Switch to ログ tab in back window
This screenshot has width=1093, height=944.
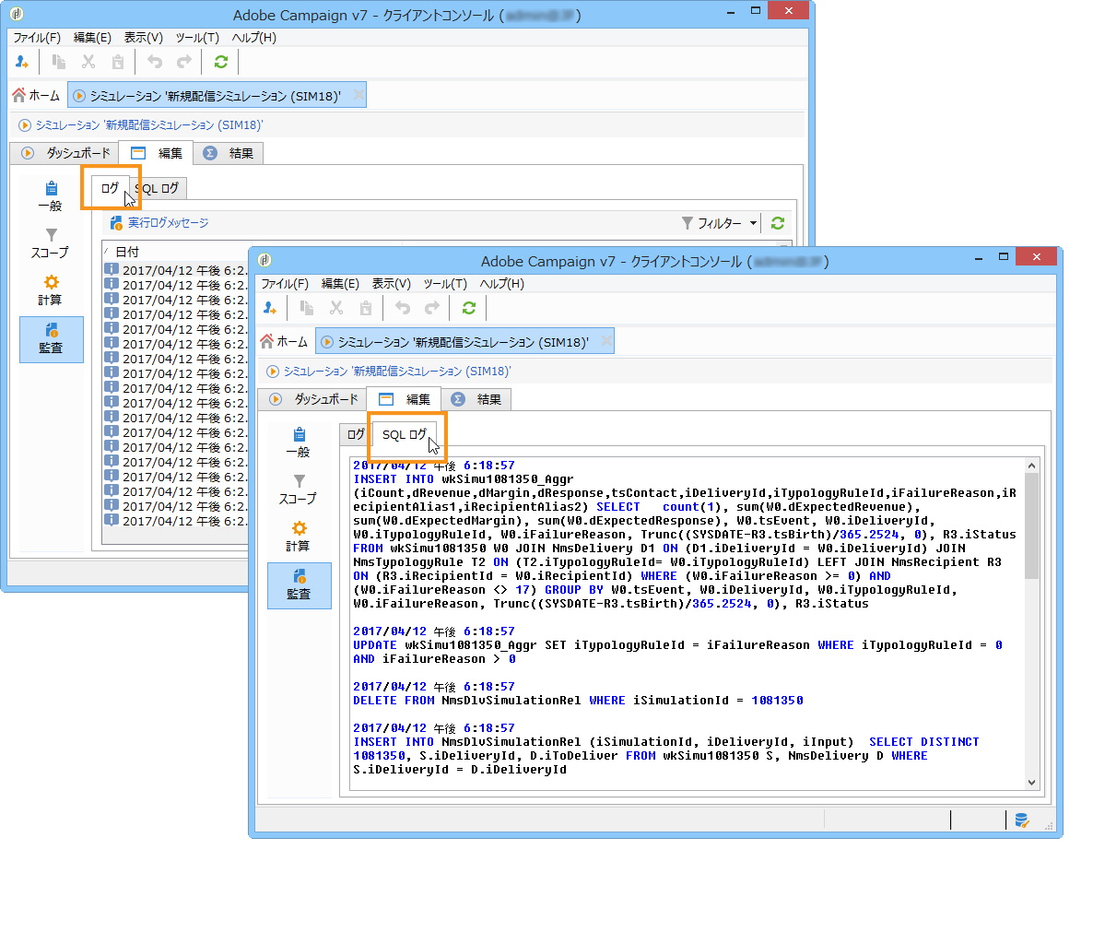[110, 188]
